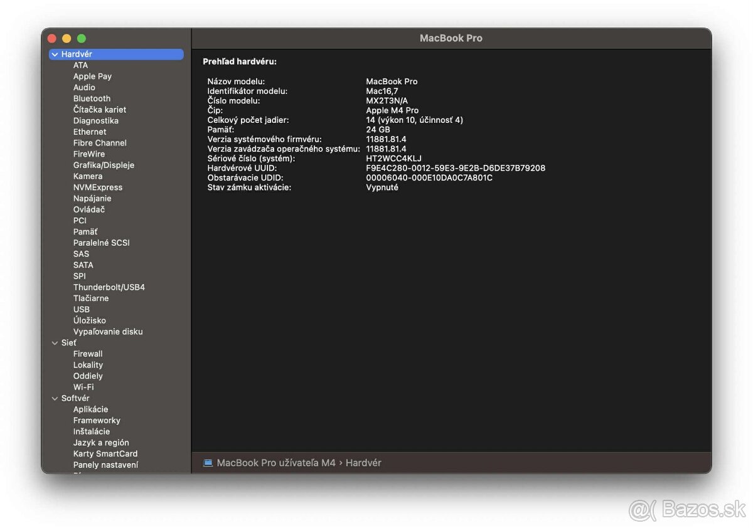The width and height of the screenshot is (753, 528).
Task: Select Pamäť to view memory details
Action: point(85,231)
